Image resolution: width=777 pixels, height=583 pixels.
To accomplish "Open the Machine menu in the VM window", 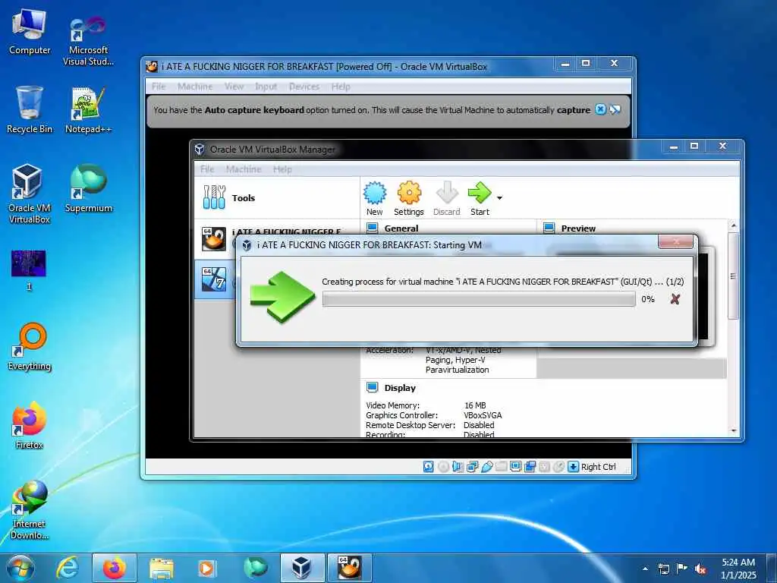I will tap(195, 87).
